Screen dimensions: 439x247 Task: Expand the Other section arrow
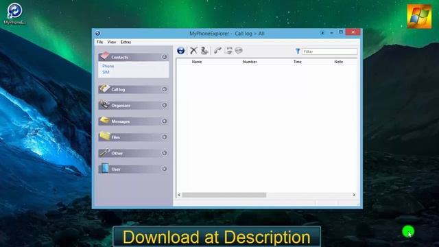[x=165, y=153]
